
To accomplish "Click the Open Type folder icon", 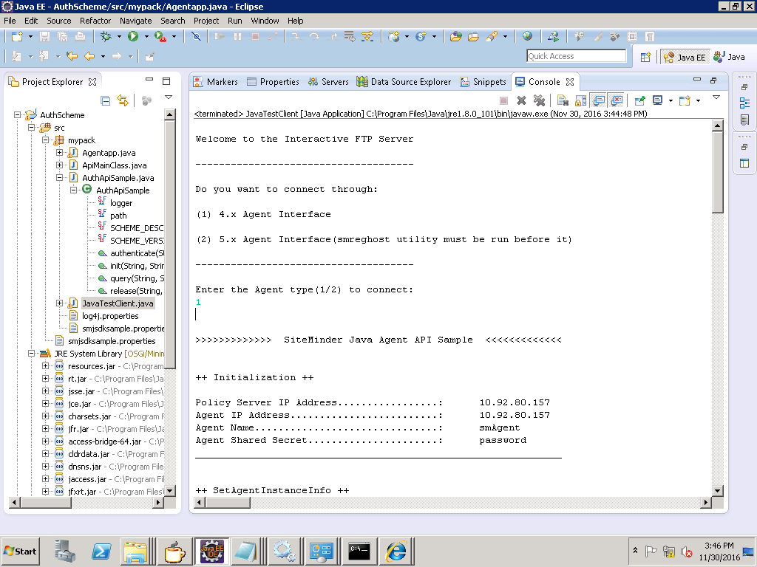I will pyautogui.click(x=455, y=37).
